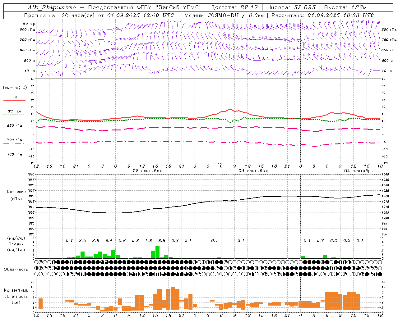The width and height of the screenshot is (398, 318).
Task: Click the Td 2м dew point legend entry
Action: click(x=15, y=111)
